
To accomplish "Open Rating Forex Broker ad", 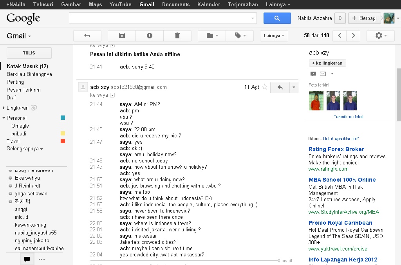I will point(336,149).
